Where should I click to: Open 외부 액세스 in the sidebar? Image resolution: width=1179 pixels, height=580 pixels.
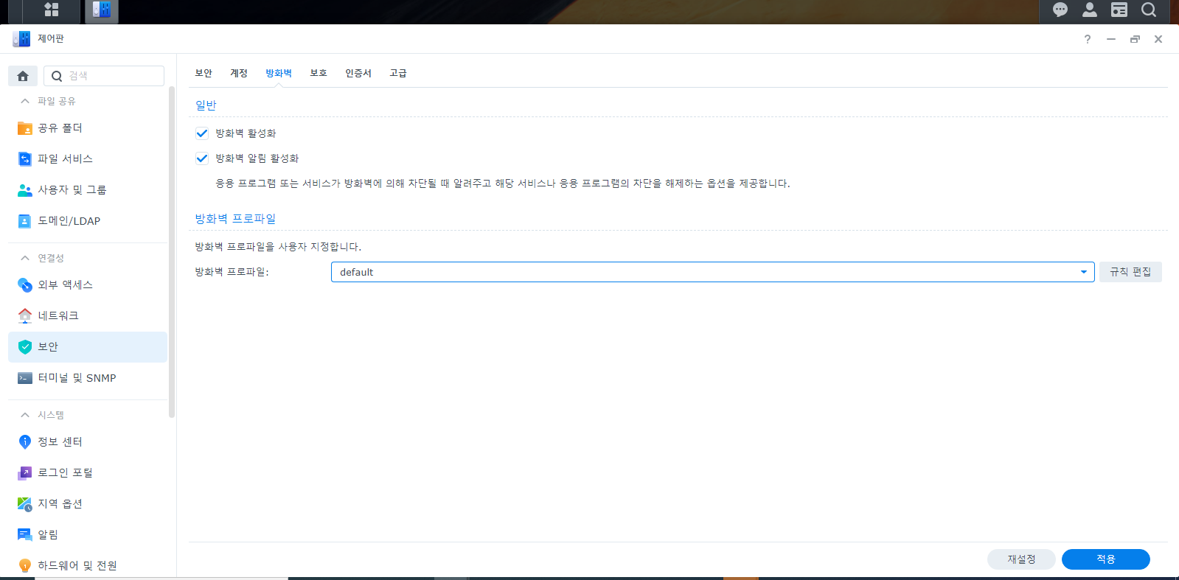tap(88, 285)
